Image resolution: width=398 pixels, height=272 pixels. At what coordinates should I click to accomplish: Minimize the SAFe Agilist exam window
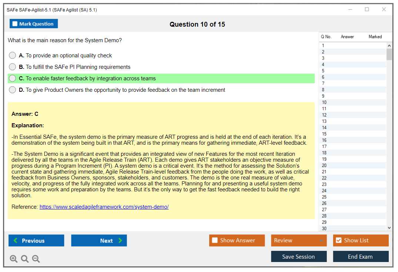[350, 9]
